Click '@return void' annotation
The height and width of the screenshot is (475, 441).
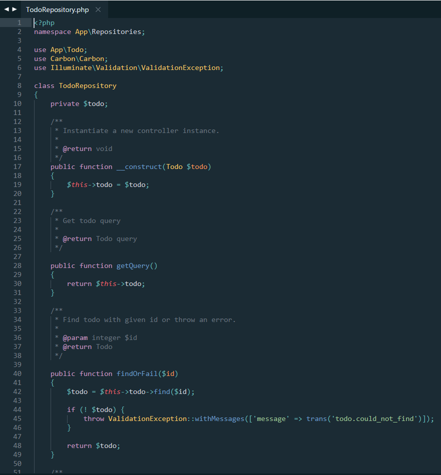tap(88, 148)
